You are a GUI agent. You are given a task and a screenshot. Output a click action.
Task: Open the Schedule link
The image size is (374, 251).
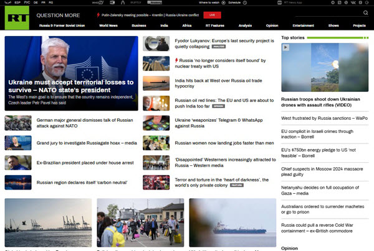pos(234,2)
